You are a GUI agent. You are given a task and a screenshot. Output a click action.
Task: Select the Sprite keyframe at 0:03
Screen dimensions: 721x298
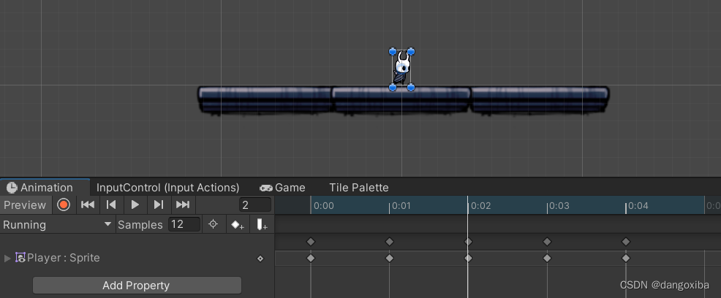[x=547, y=258]
